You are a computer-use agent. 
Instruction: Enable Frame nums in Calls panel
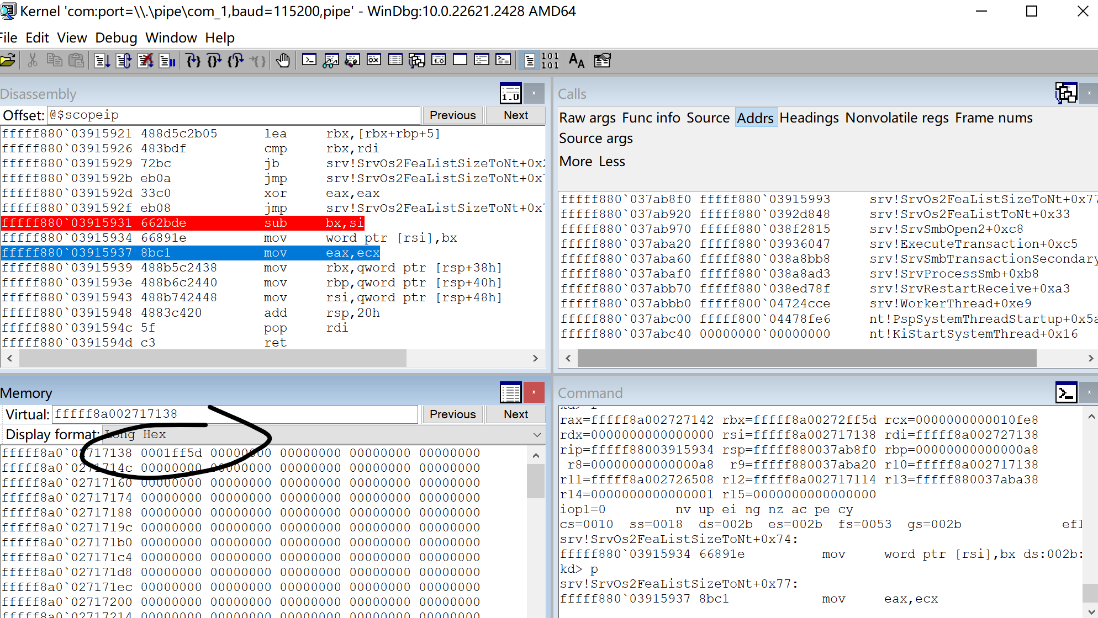[x=994, y=118]
